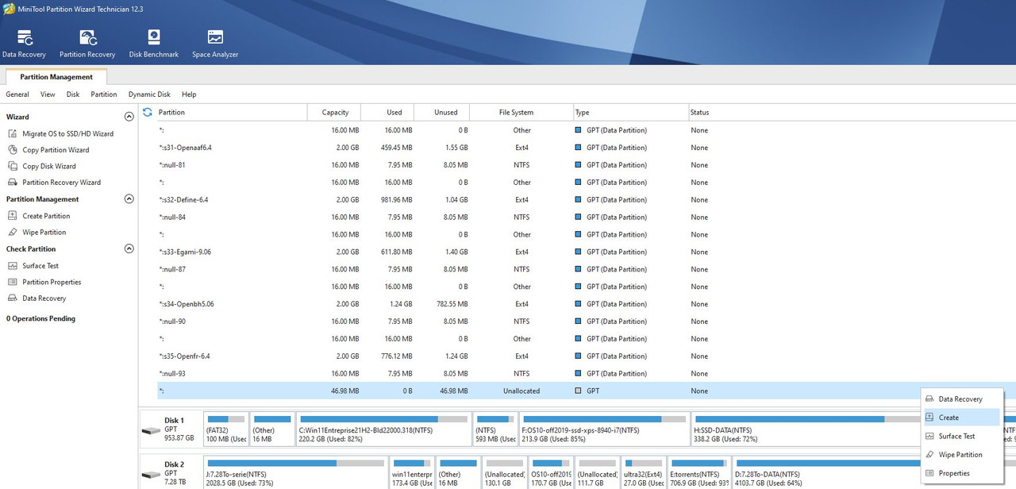
Task: Choose Wipe Partition from context menu
Action: tap(962, 455)
